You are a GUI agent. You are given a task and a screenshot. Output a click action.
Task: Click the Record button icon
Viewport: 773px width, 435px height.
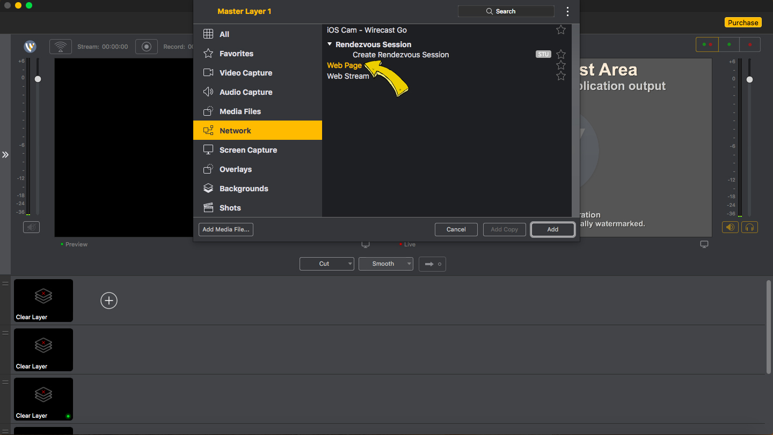click(x=147, y=47)
